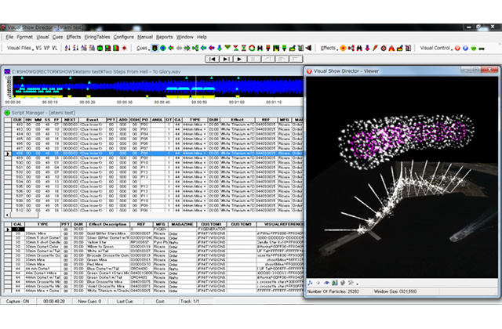Image resolution: width=502 pixels, height=329 pixels.
Task: Click the 3D fireworks preview in Viewer
Action: tap(402, 177)
